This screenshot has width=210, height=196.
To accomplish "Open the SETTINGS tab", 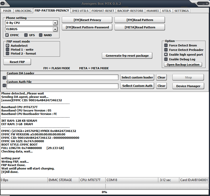I will tap(182, 11).
